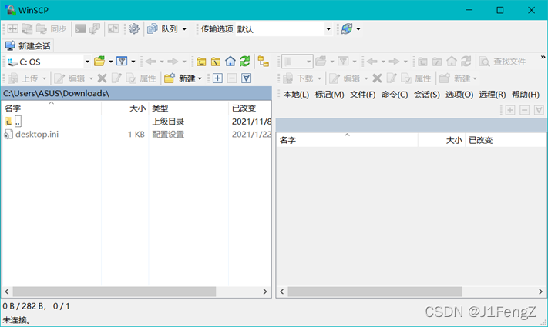
Task: Go to local root directory icon
Action: point(216,62)
